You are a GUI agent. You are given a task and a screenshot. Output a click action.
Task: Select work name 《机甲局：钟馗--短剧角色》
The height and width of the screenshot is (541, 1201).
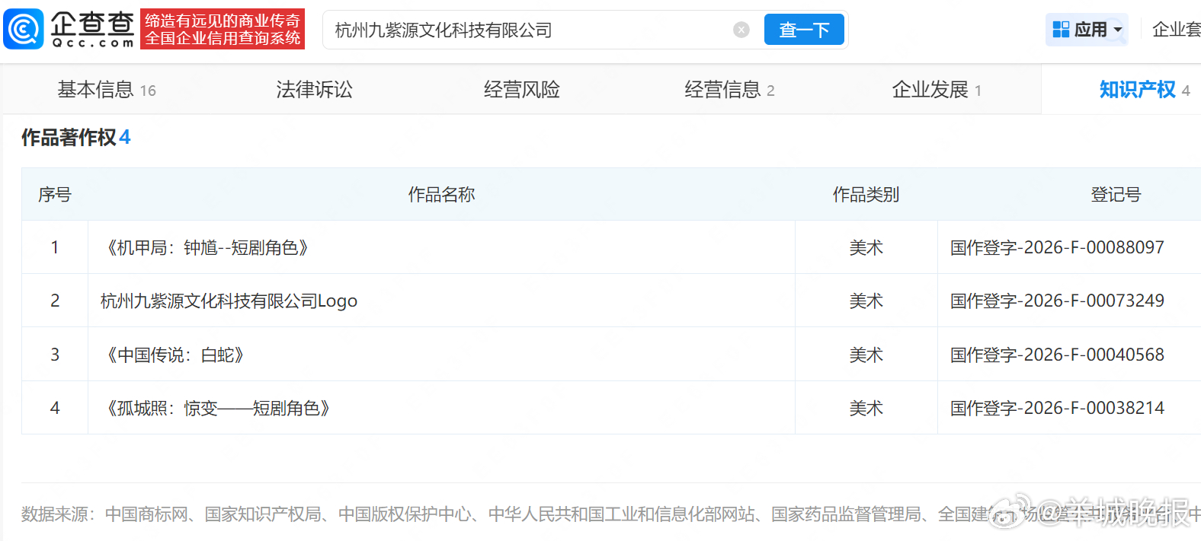(207, 248)
